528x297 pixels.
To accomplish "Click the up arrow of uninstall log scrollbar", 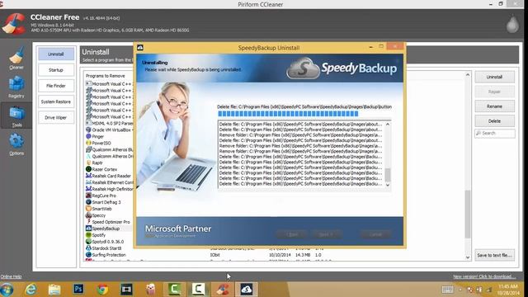I will (x=388, y=125).
